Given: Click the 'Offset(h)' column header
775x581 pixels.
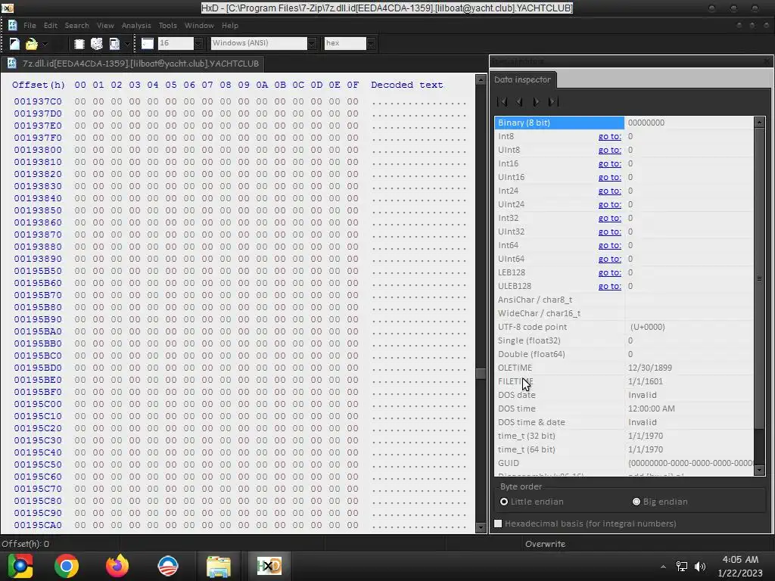Looking at the screenshot, I should tap(39, 85).
